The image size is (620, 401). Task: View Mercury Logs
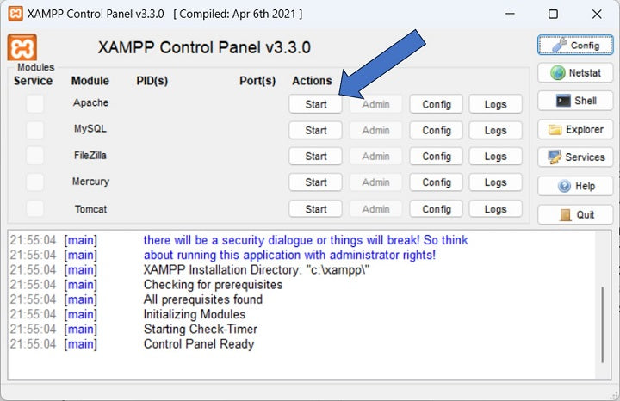[495, 182]
